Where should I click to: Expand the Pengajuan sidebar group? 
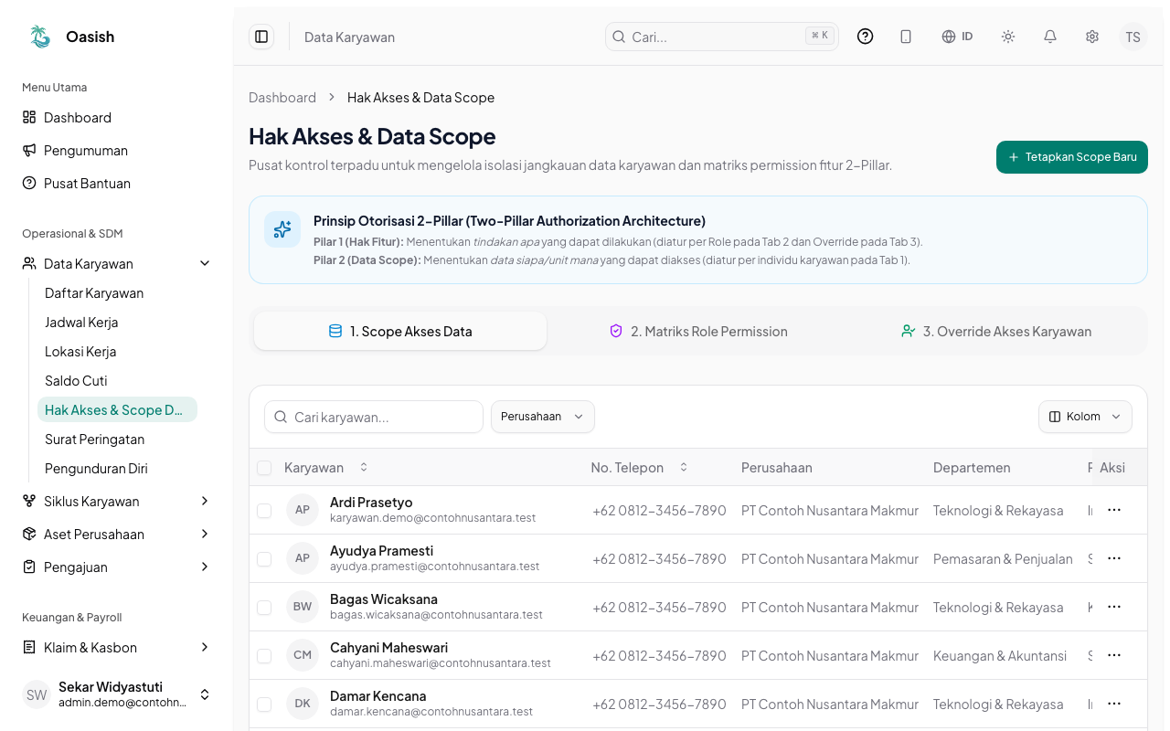tap(116, 567)
